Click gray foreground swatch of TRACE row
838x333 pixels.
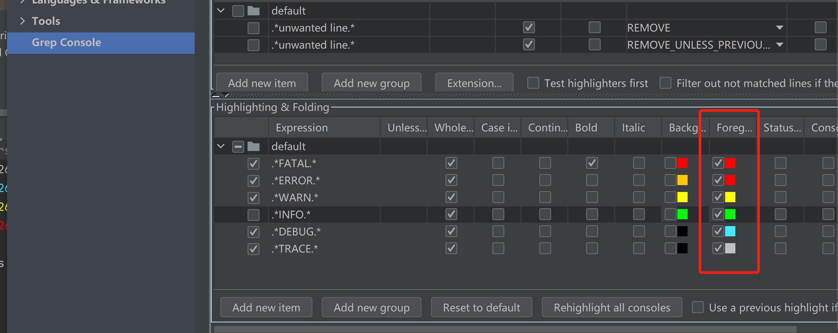[x=730, y=248]
